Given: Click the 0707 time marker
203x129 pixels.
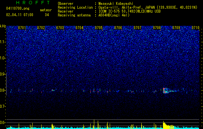Looking at the screenshot, I should coord(137,28).
